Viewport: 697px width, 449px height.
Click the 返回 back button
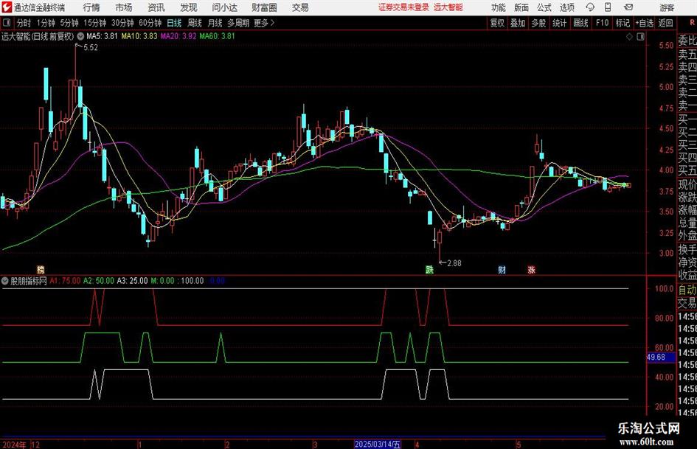point(665,23)
